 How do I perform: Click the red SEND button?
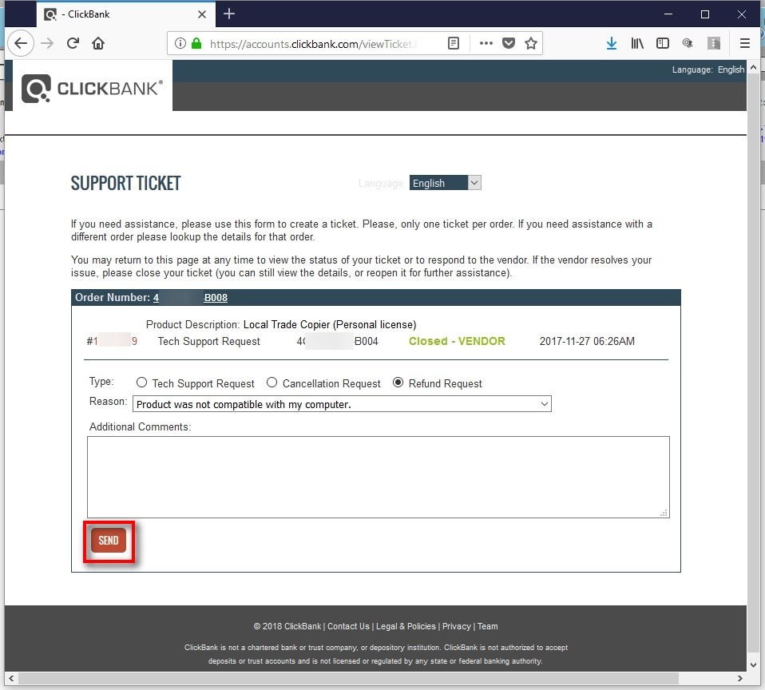coord(109,540)
